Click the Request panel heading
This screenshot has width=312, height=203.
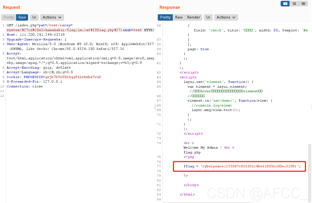coord(11,7)
